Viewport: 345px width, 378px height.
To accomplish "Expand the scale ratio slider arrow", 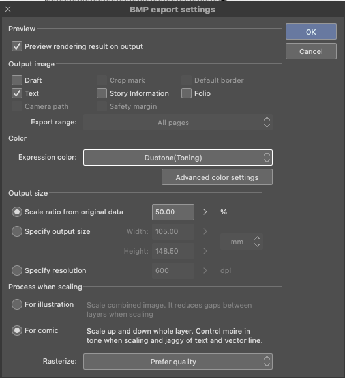I will pos(205,212).
